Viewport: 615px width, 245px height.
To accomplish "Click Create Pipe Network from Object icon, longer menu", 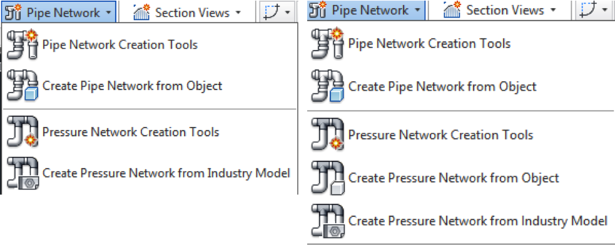I will coord(327,87).
